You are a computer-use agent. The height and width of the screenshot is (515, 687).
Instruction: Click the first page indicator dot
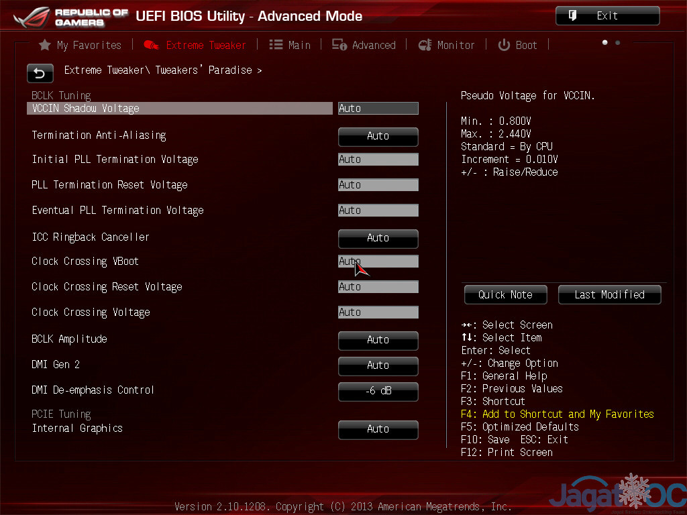(605, 42)
